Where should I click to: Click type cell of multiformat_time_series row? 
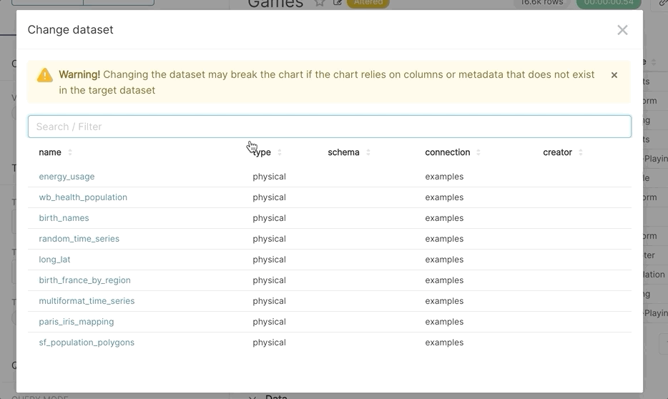click(269, 301)
